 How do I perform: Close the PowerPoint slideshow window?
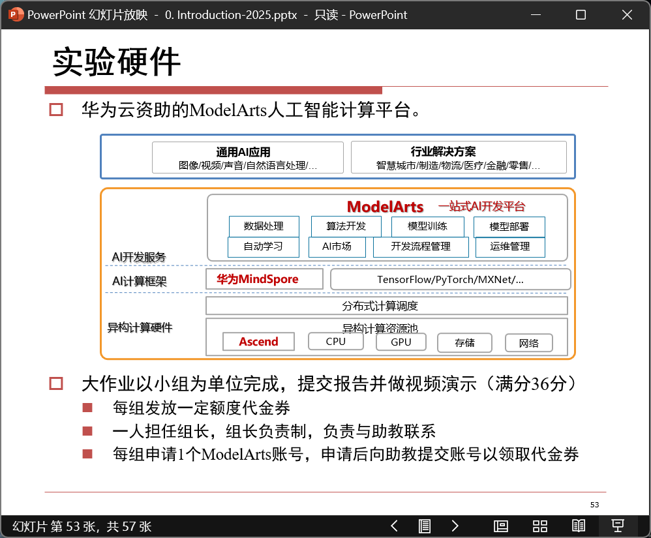[x=627, y=14]
